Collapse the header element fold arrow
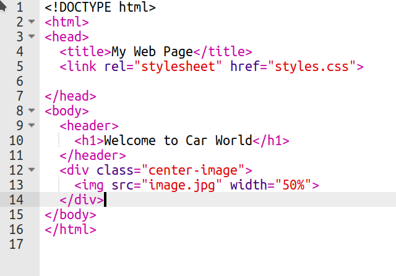This screenshot has width=396, height=276. click(x=32, y=126)
